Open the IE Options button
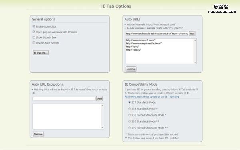The height and width of the screenshot is (150, 240). pyautogui.click(x=41, y=53)
